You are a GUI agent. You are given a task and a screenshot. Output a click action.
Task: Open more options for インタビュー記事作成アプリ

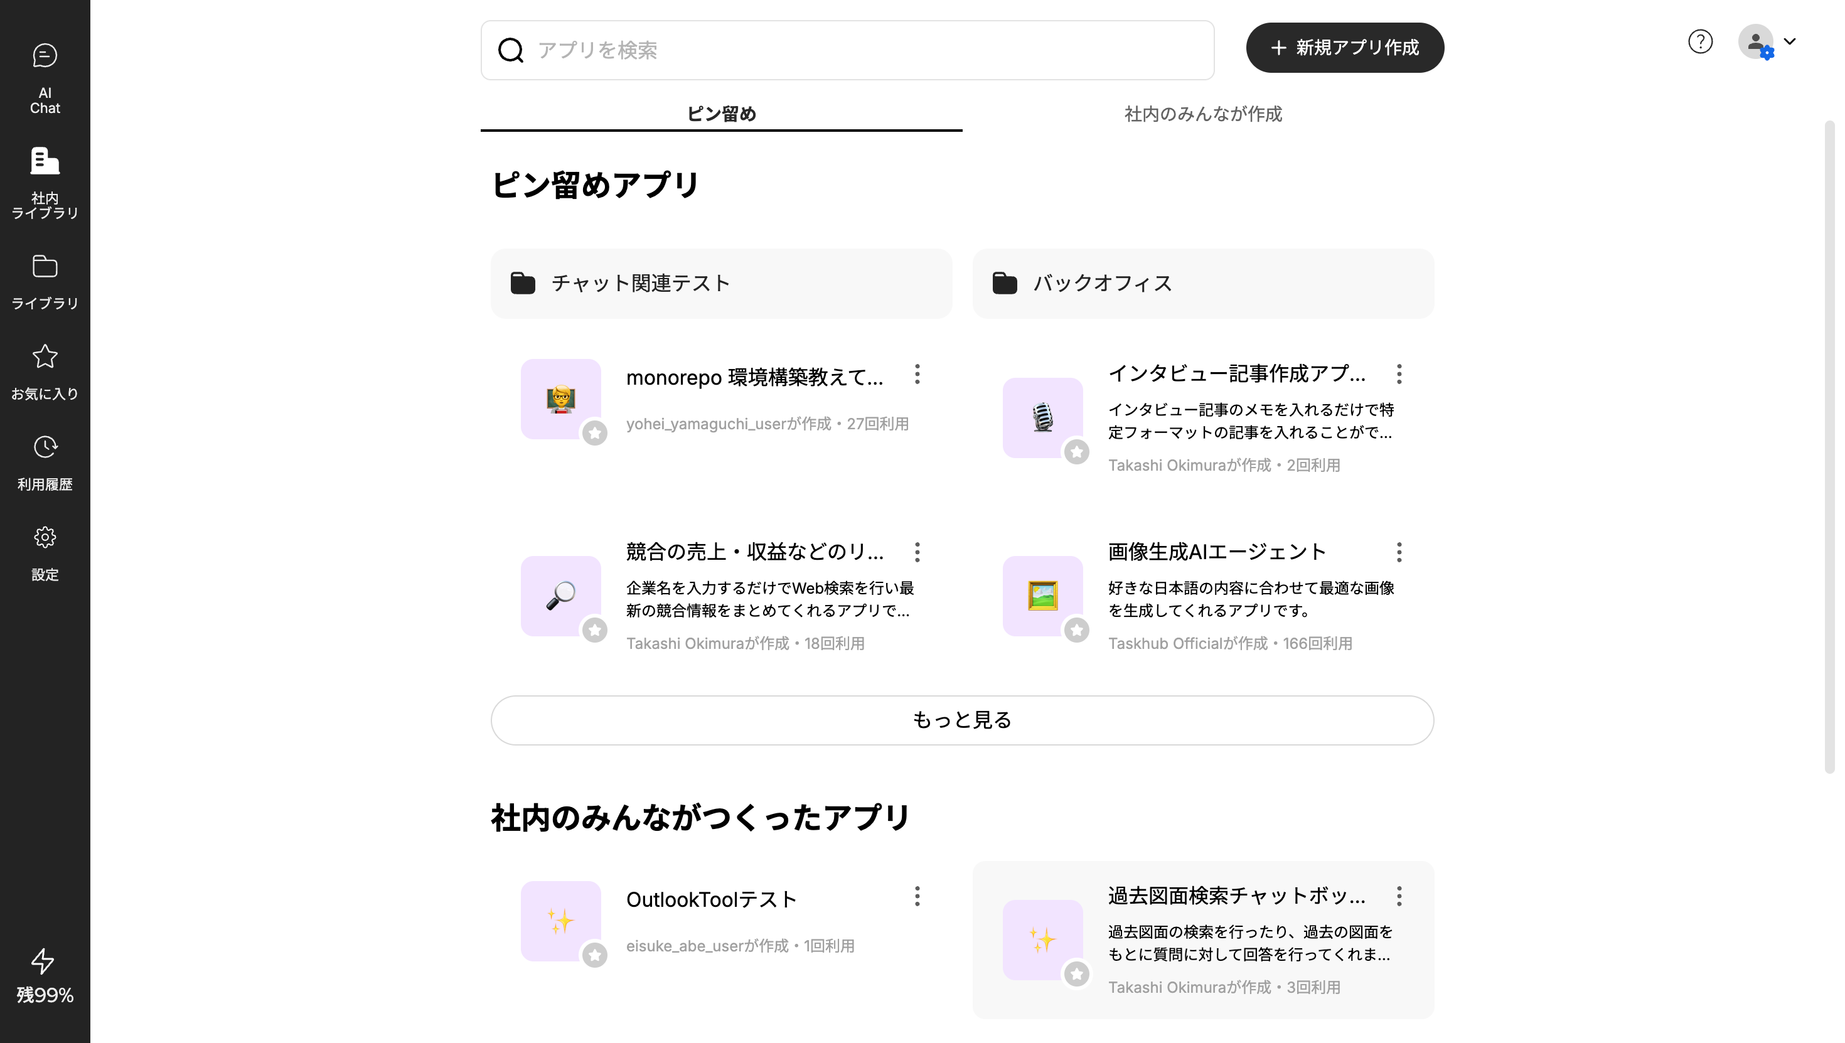[1399, 374]
